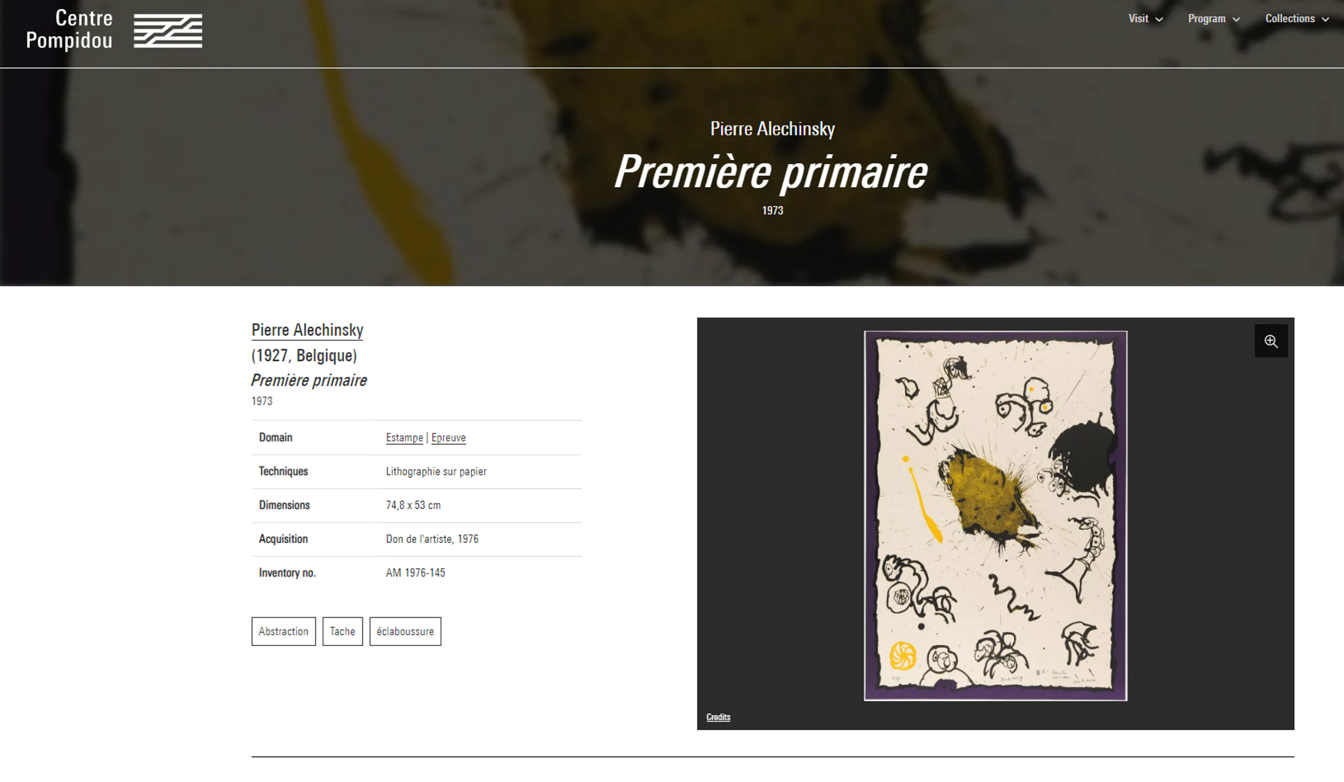Screen dimensions: 1344x782
Task: Follow the Epreuve domain link
Action: pyautogui.click(x=448, y=438)
